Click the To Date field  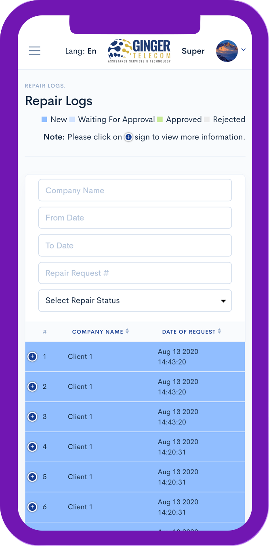coord(135,245)
